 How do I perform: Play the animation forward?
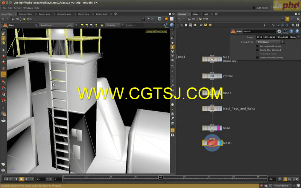pyautogui.click(x=26, y=179)
